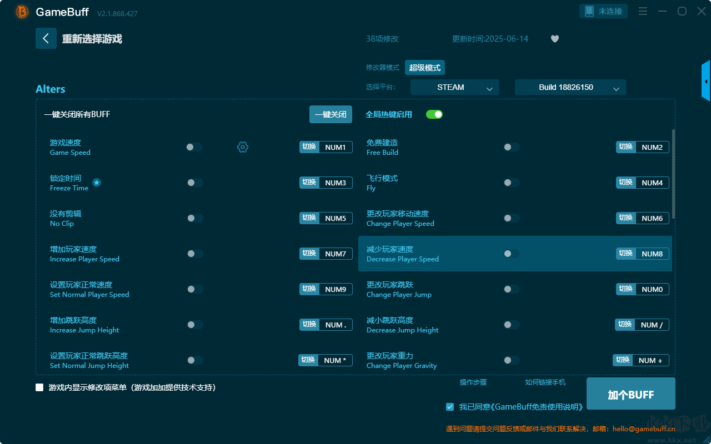This screenshot has height=444, width=711.
Task: Click the Alters game title
Action: coord(51,89)
